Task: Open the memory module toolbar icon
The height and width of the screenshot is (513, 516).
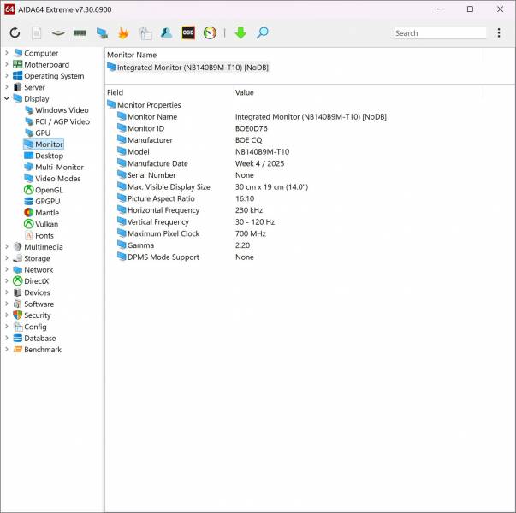Action: [x=80, y=32]
